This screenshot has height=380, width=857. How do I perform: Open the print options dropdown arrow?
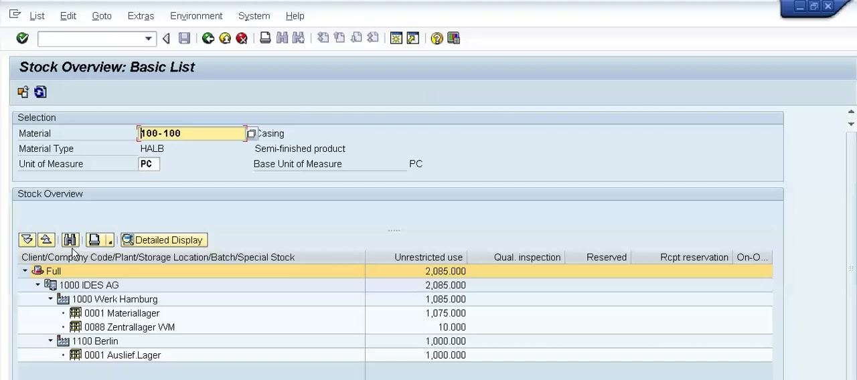click(110, 240)
